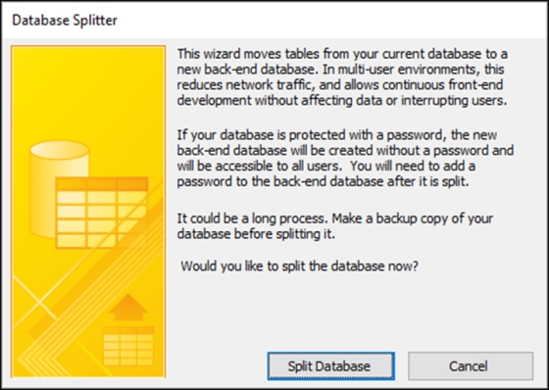The width and height of the screenshot is (549, 390).
Task: Click the Database Splitter title text
Action: (65, 21)
